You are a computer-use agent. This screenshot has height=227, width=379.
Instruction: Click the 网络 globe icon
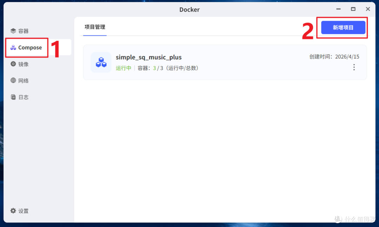13,80
